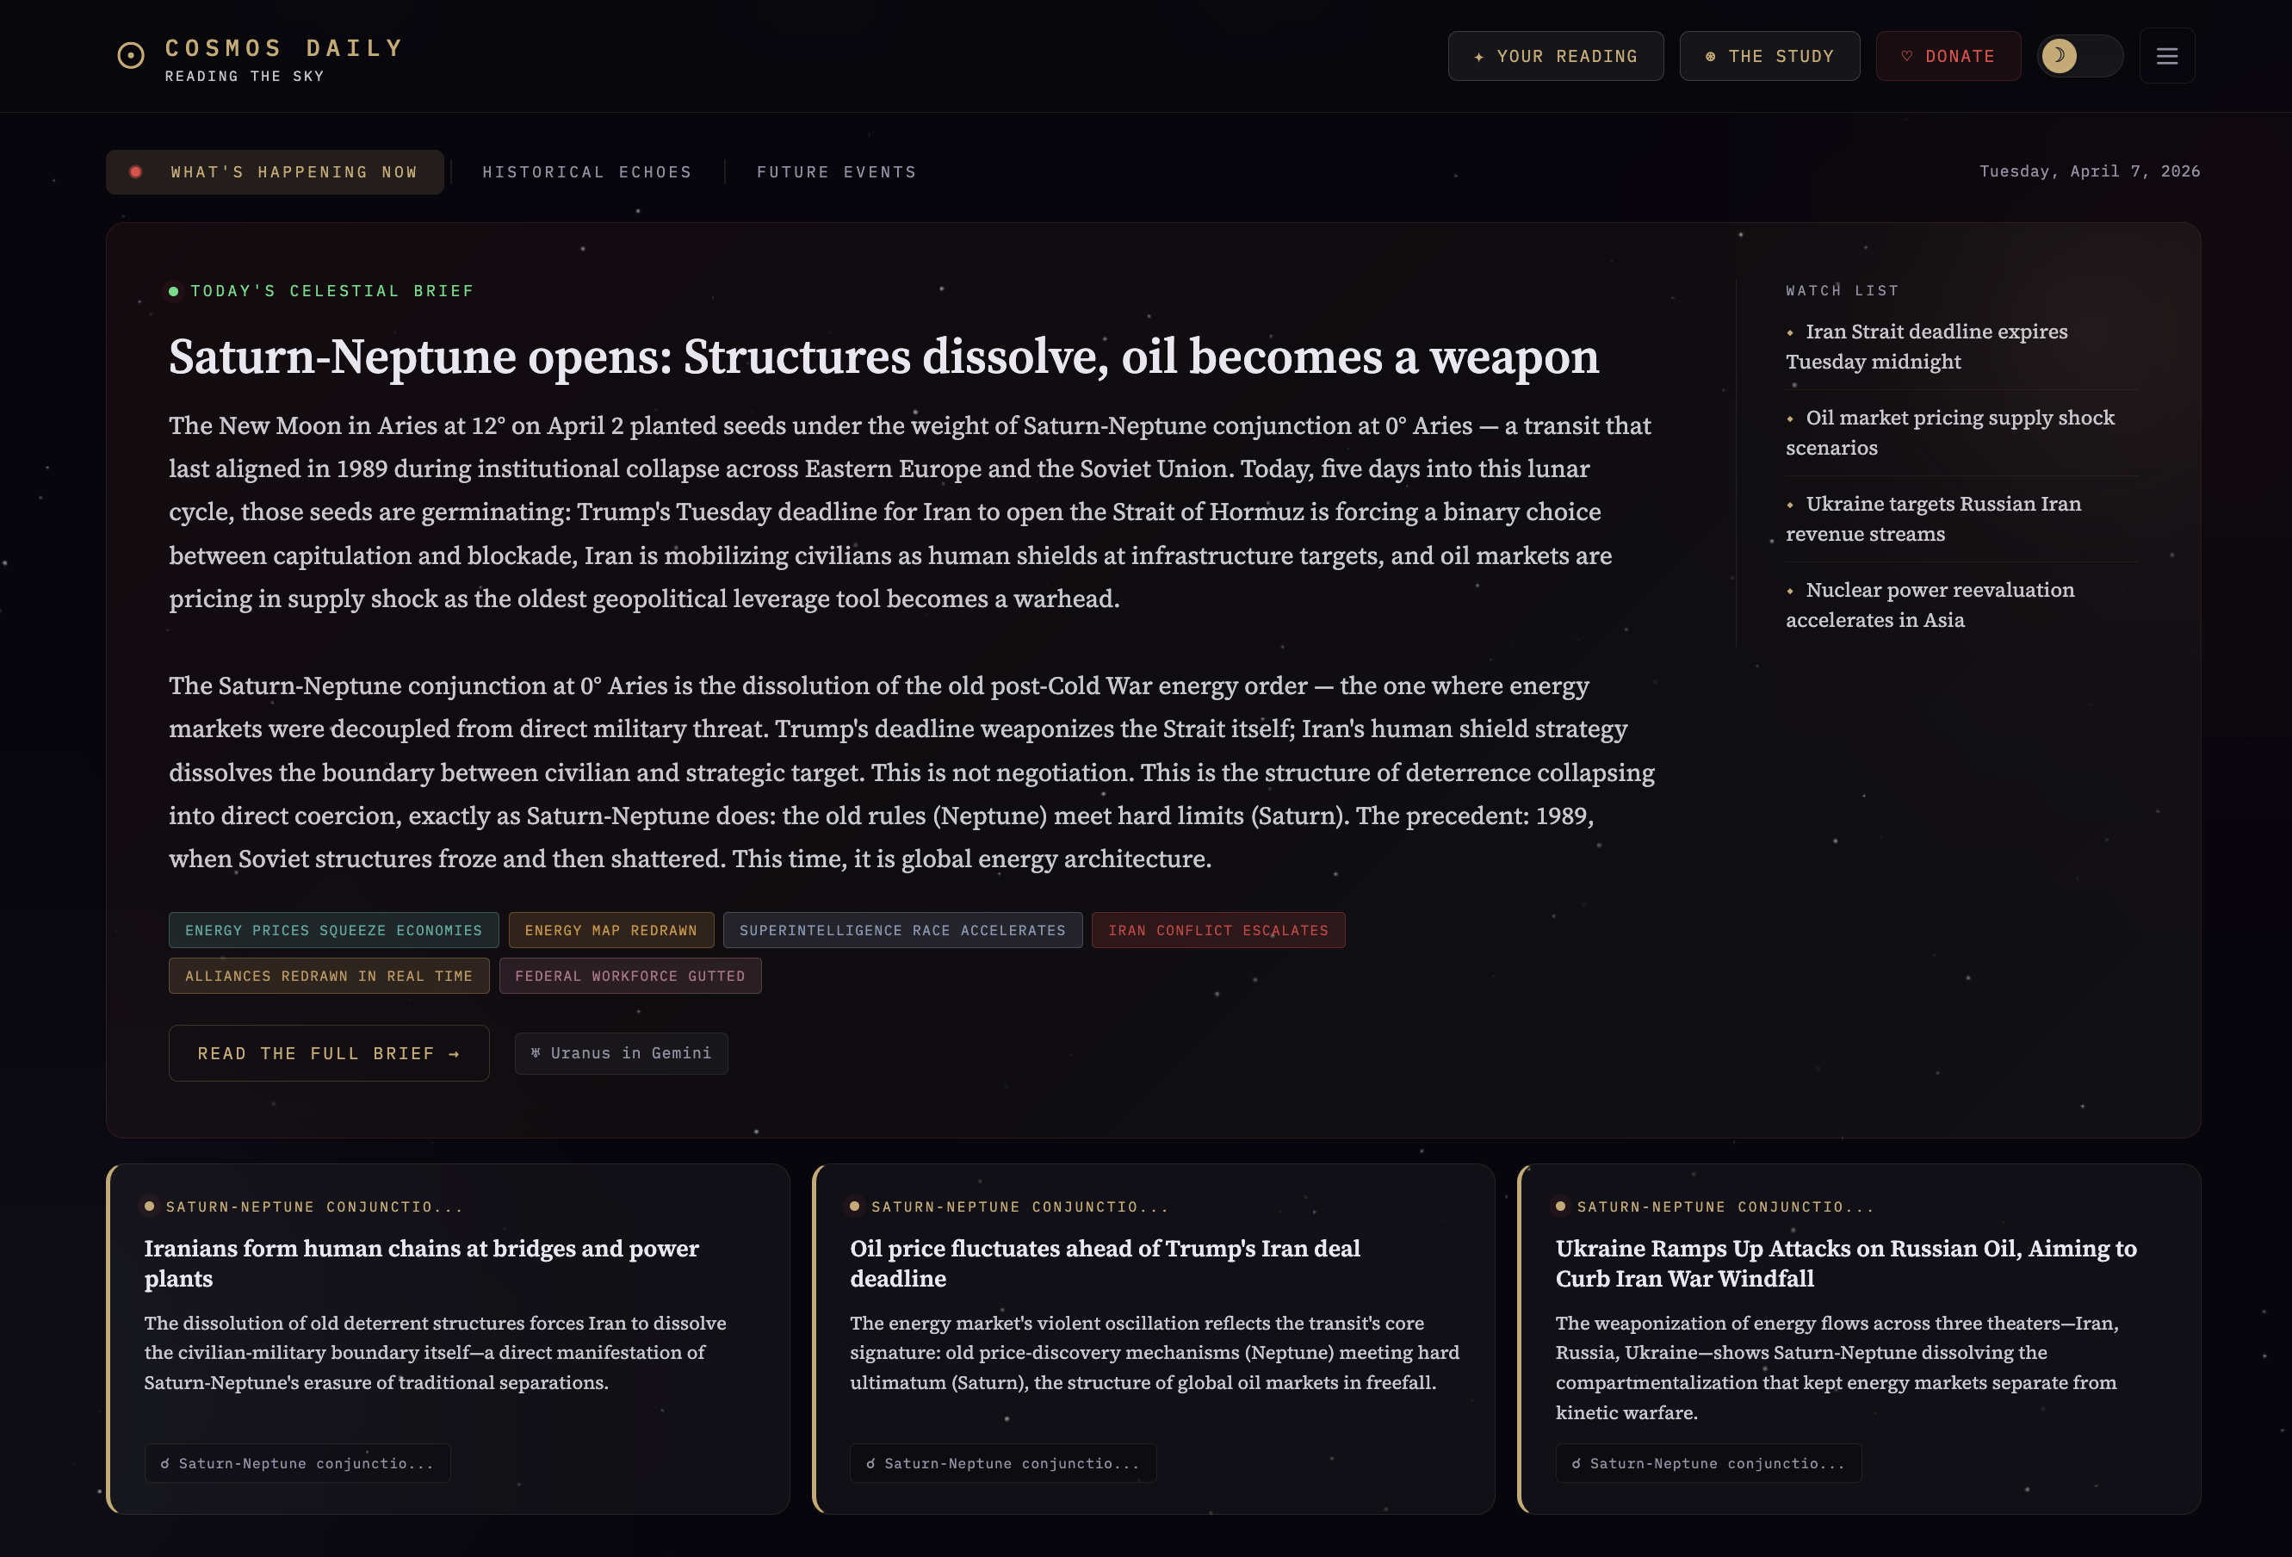This screenshot has width=2292, height=1557.
Task: Open The Study page
Action: [x=1769, y=56]
